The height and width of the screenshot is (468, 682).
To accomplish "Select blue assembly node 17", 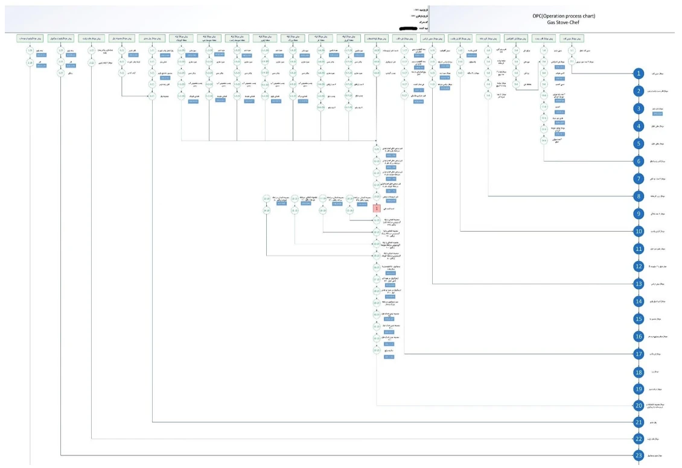I will click(639, 354).
